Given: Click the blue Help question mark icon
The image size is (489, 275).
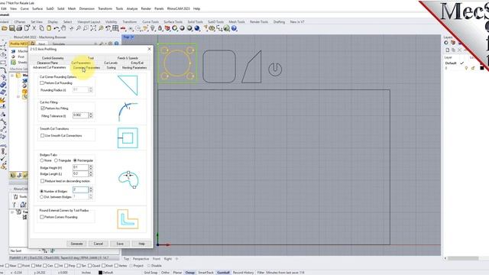Looking at the screenshot, I should (x=235, y=28).
